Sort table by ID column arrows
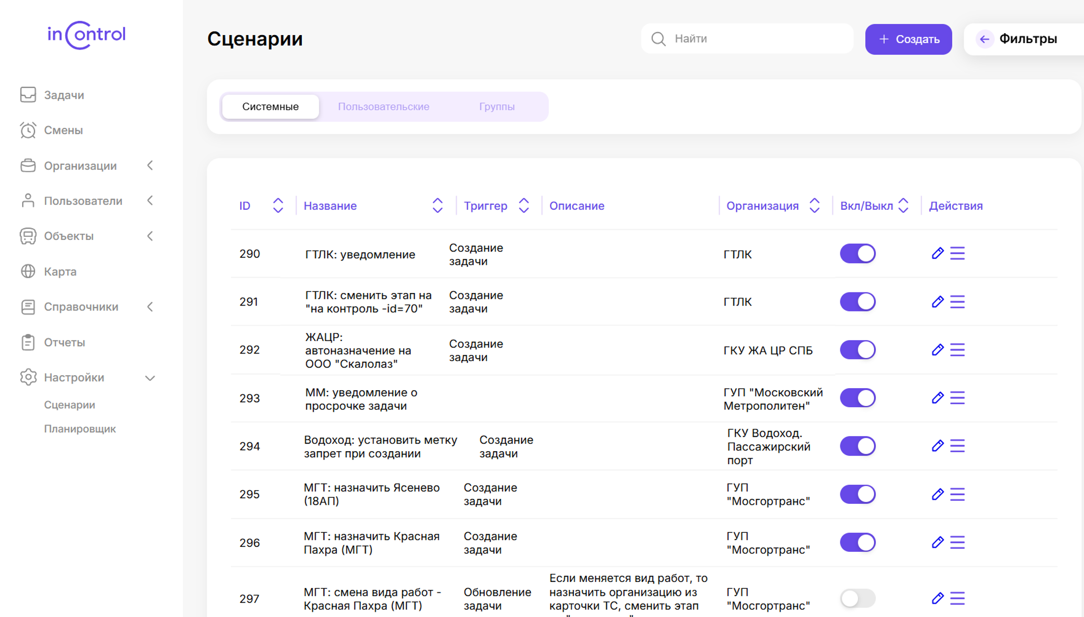This screenshot has width=1084, height=617. tap(278, 205)
